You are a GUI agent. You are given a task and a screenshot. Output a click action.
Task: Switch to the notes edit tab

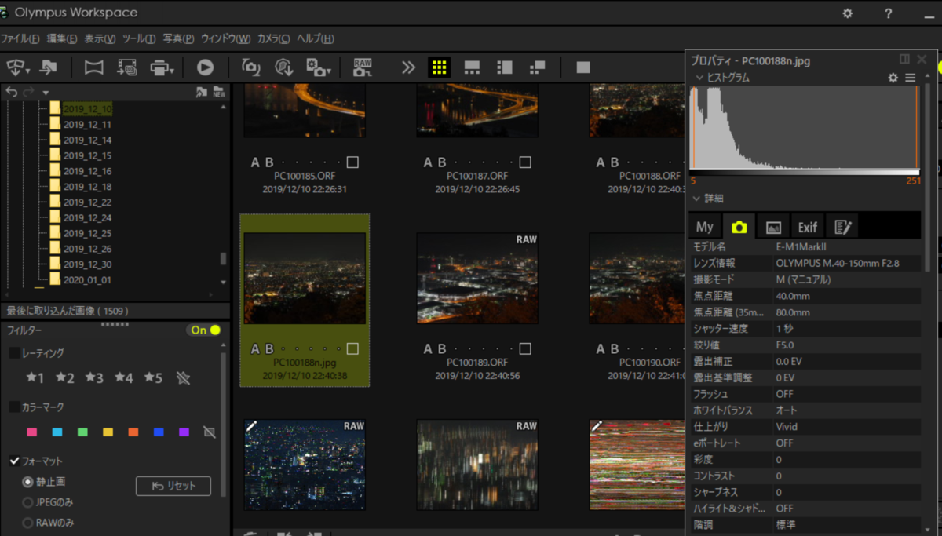pyautogui.click(x=842, y=227)
